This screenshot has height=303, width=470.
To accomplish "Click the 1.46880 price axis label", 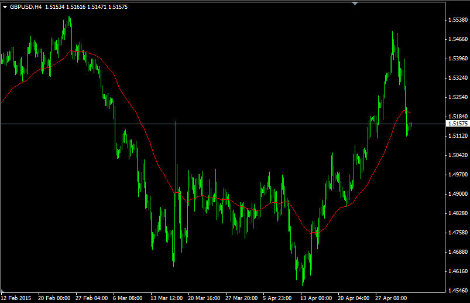I will 458,252.
